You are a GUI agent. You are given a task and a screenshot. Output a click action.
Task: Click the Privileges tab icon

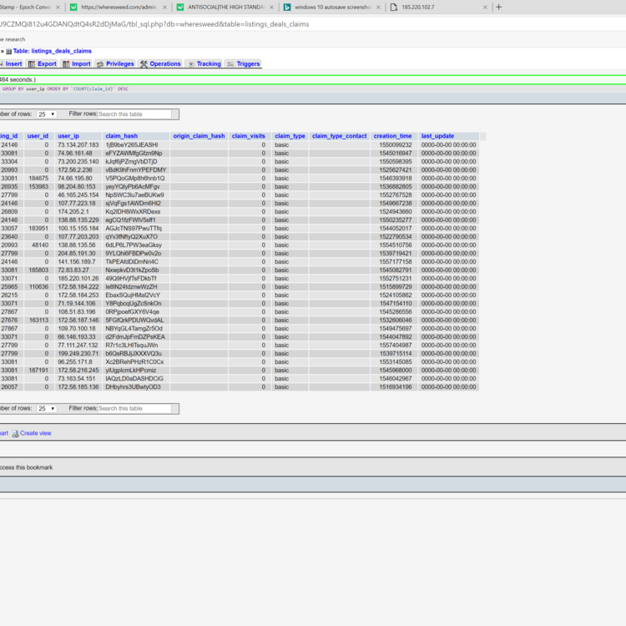pos(100,63)
